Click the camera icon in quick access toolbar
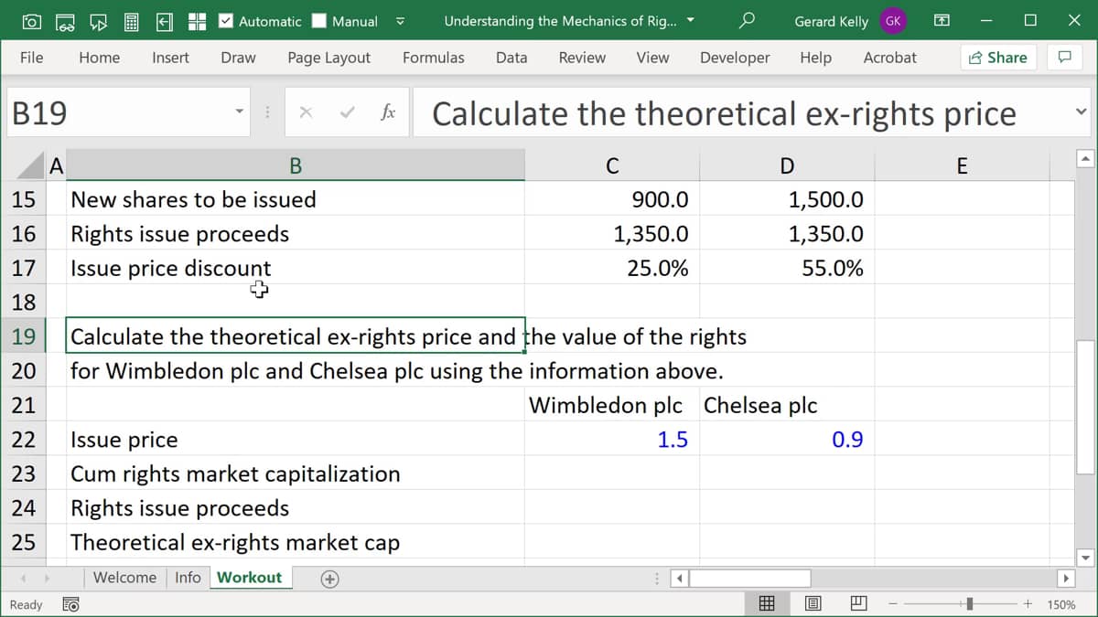 pos(32,21)
